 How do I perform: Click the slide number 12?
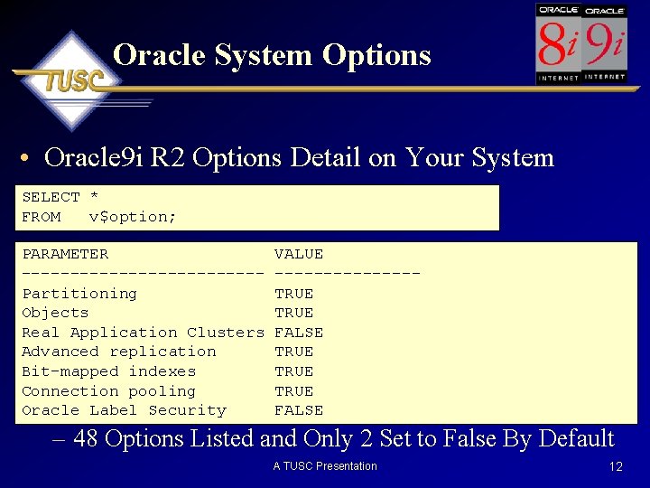[x=616, y=466]
